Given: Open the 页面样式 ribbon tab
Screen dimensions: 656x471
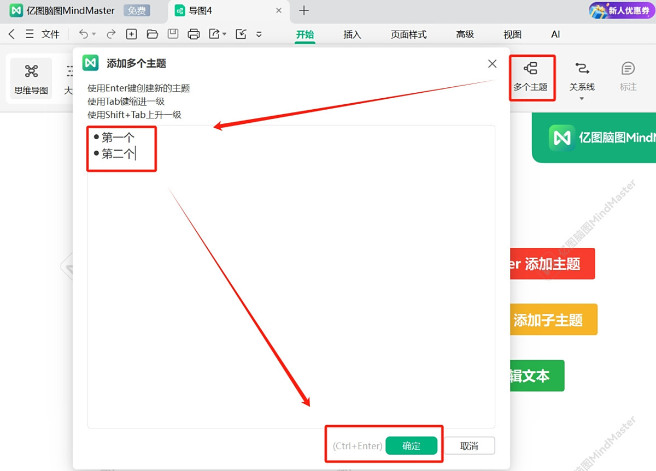Looking at the screenshot, I should pyautogui.click(x=408, y=34).
